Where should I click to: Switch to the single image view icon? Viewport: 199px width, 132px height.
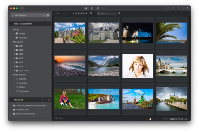click(92, 8)
